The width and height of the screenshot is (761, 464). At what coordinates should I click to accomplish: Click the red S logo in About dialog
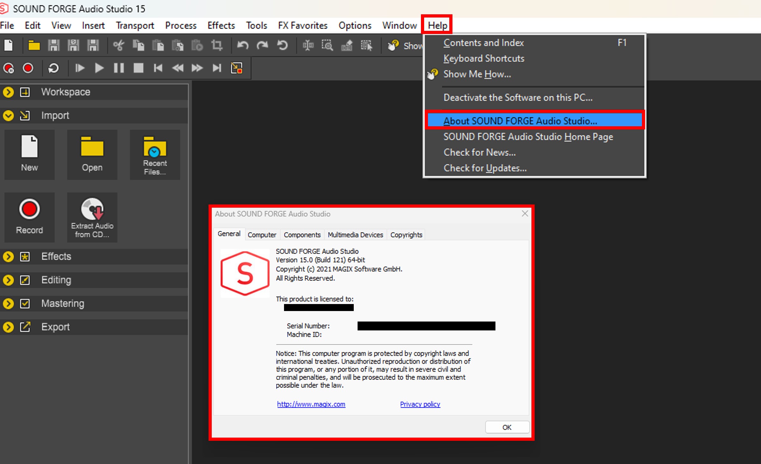245,273
